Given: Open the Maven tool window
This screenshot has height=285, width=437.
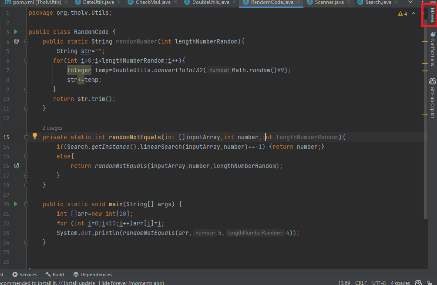Looking at the screenshot, I should tap(433, 15).
